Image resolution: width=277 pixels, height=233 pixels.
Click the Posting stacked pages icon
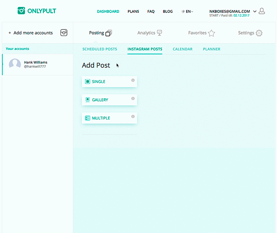click(108, 33)
